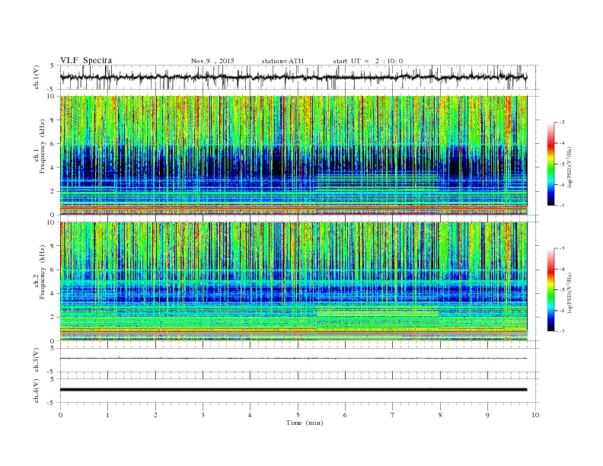
Task: Click the ch.1 colorbar 'log(PSD)(V²/Hz)' label
Action: 569,166
